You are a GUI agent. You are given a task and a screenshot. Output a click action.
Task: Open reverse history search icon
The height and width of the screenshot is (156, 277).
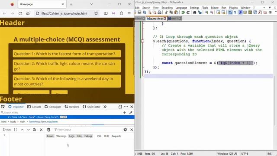tap(35, 130)
